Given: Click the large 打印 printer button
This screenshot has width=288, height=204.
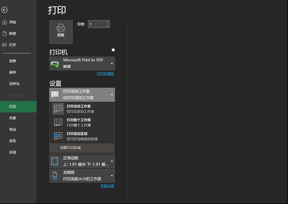Looking at the screenshot, I should 61,32.
